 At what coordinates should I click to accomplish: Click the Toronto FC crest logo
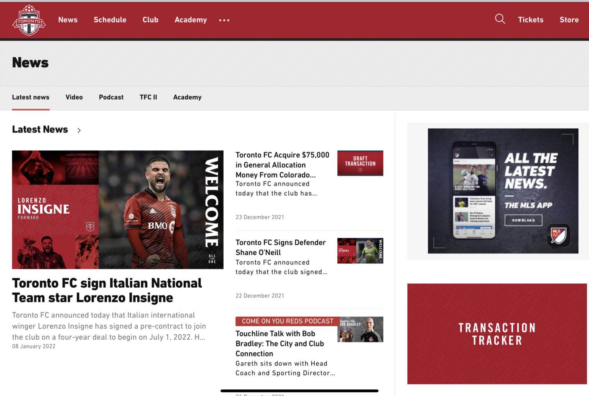coord(29,20)
